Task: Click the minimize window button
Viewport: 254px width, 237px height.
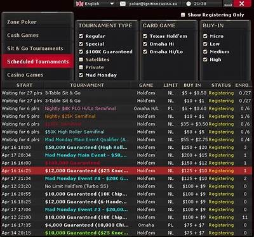Action: (x=228, y=4)
